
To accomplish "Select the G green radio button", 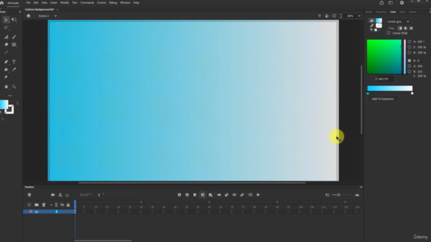I will click(409, 66).
